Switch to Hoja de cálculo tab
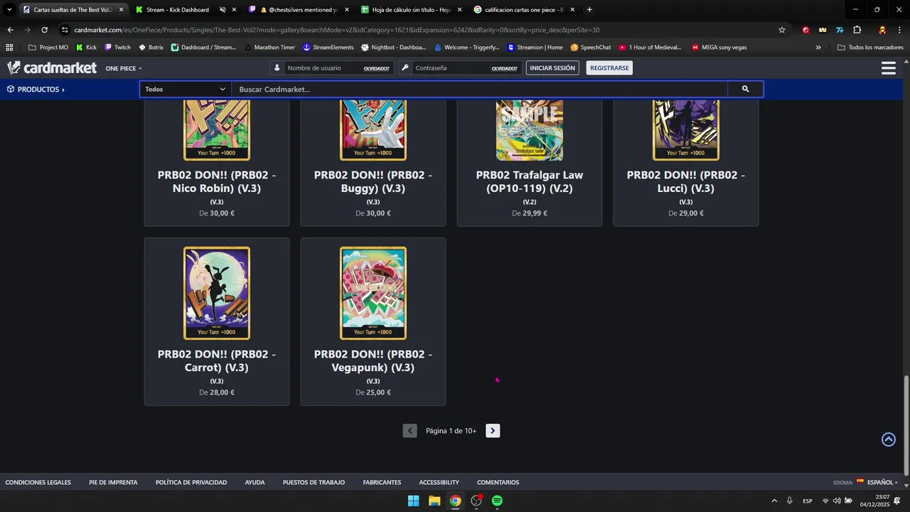Screen dimensions: 910x512 (409, 10)
